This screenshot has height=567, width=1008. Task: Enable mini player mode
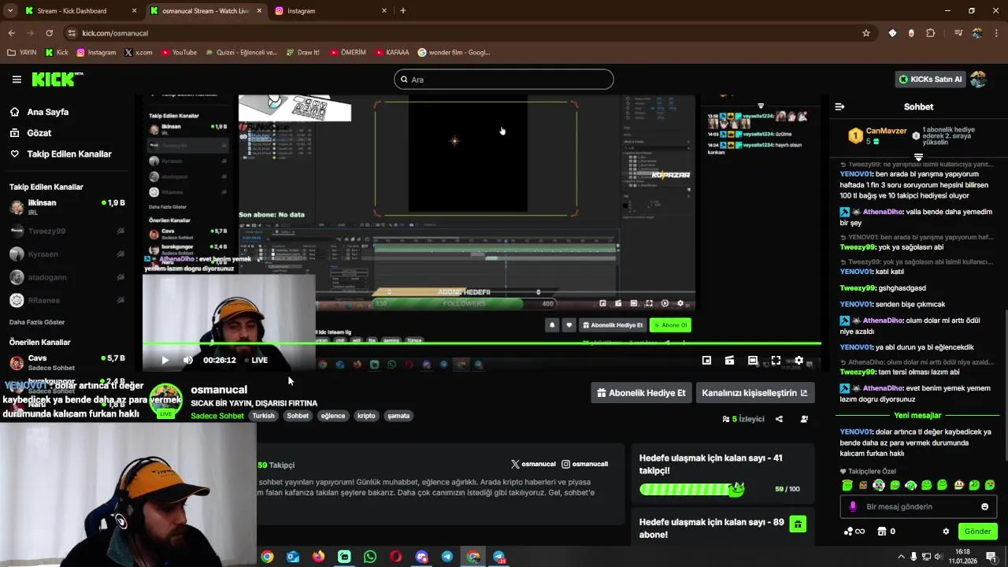click(706, 360)
